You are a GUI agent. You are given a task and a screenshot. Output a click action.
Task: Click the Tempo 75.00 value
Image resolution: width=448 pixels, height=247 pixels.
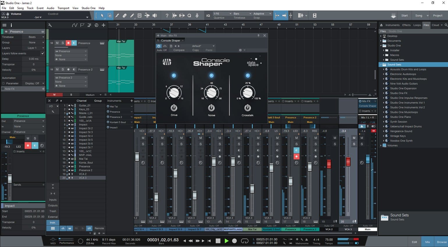pos(329,240)
